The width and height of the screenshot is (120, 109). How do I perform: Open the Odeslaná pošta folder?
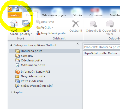tap(31, 60)
